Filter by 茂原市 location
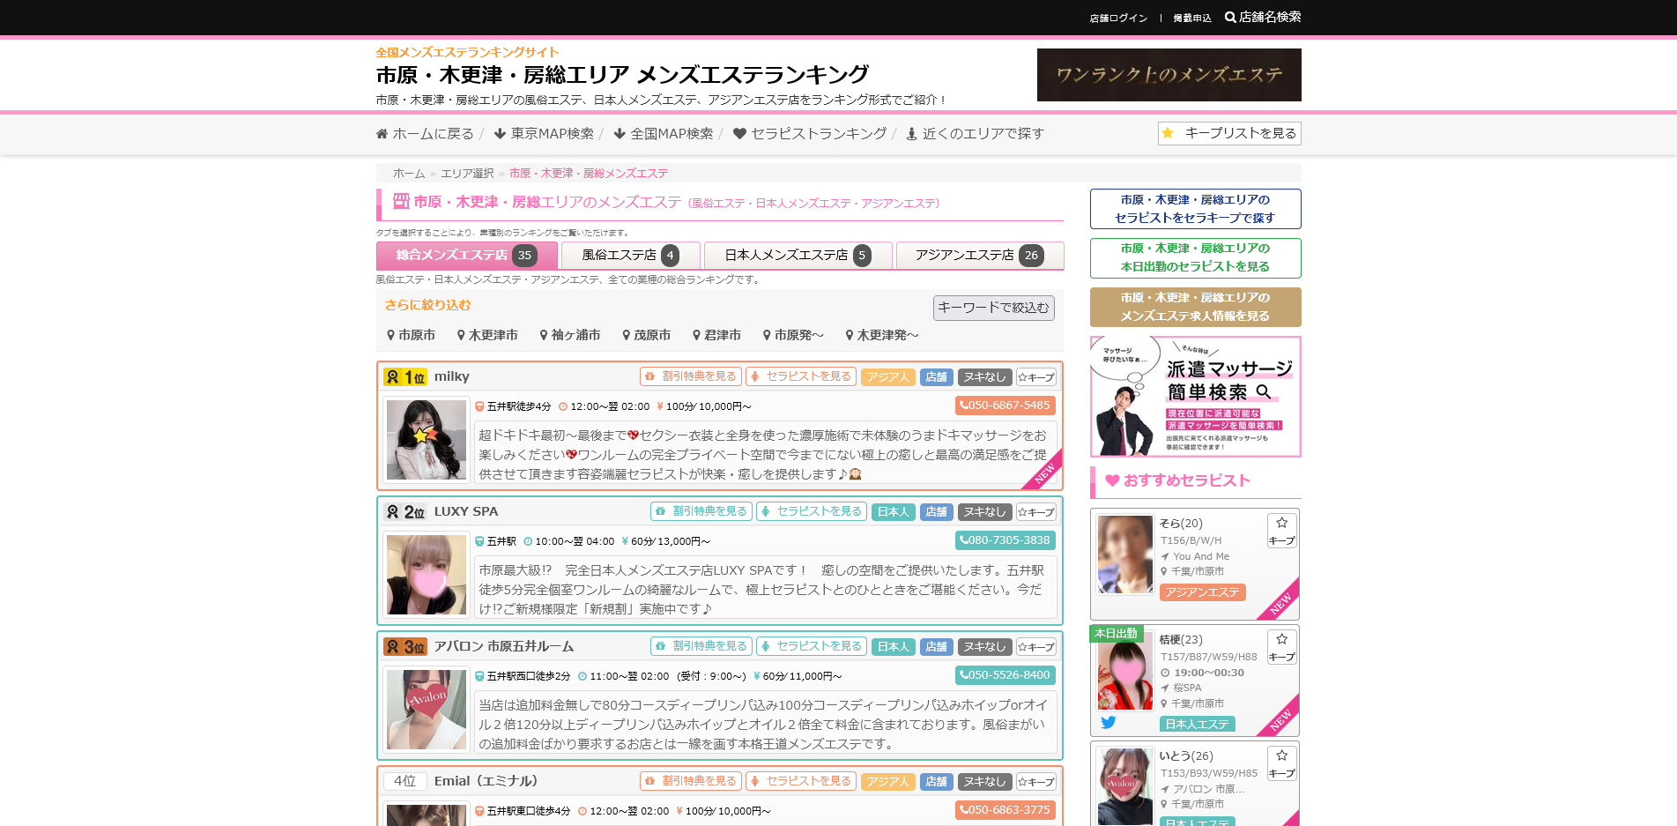 click(x=647, y=336)
